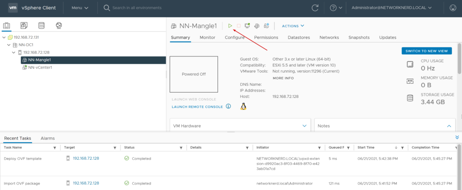Click the info icon beside Launch Remote Console

(x=228, y=107)
